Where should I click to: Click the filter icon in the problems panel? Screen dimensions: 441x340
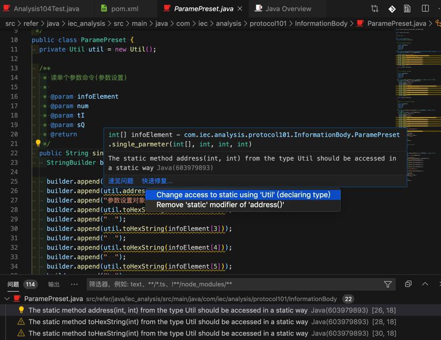(388, 284)
